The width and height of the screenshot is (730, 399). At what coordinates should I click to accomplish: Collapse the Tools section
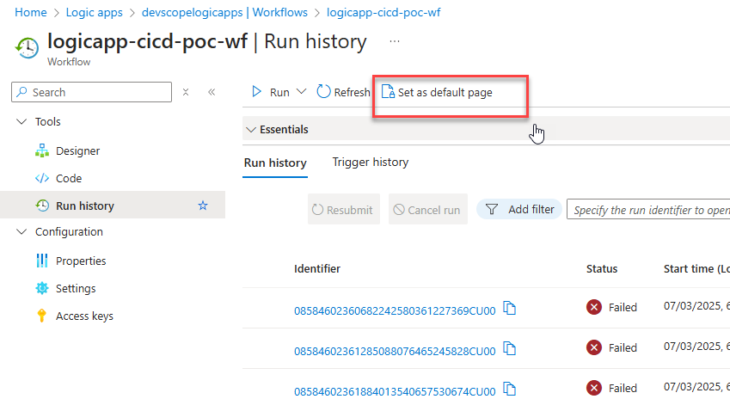pyautogui.click(x=21, y=122)
